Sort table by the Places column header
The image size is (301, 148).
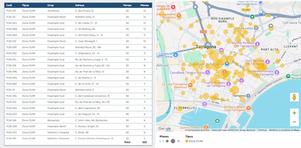click(144, 5)
